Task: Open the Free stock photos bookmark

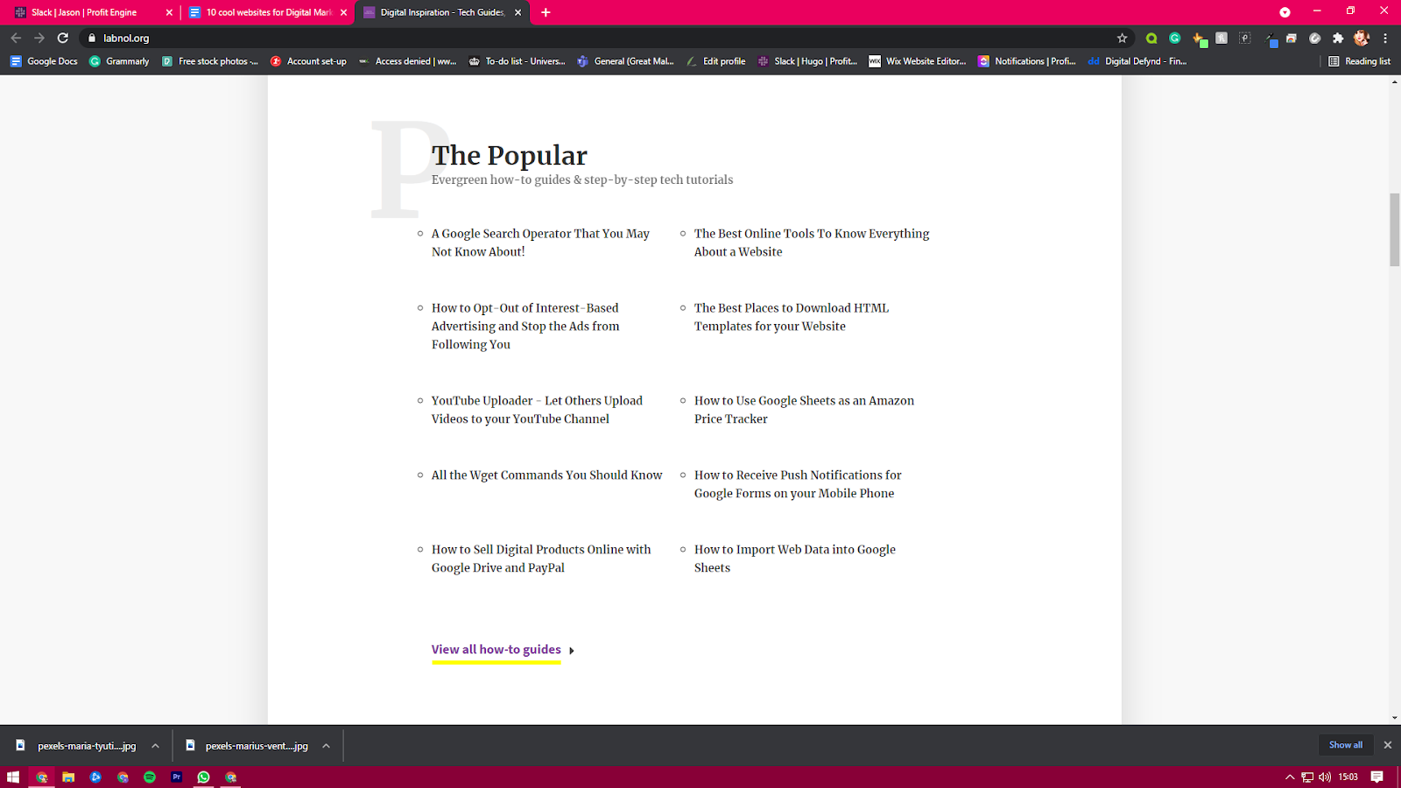Action: (210, 61)
